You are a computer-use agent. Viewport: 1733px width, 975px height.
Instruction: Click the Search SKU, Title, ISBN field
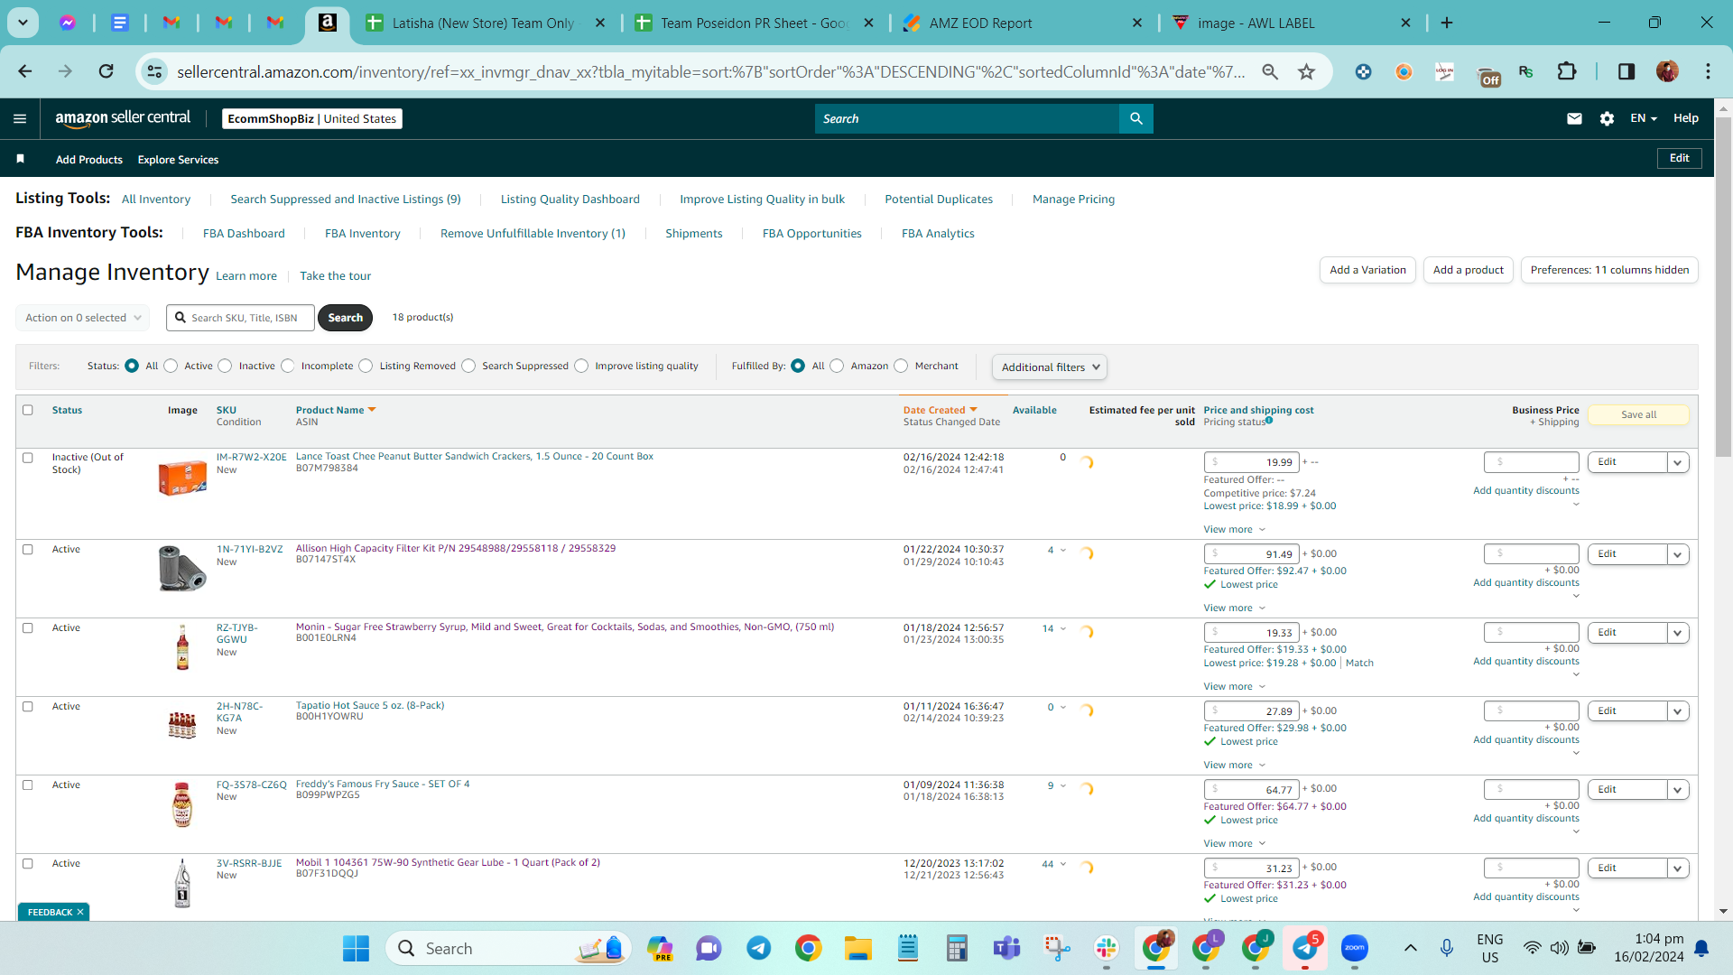pos(240,318)
